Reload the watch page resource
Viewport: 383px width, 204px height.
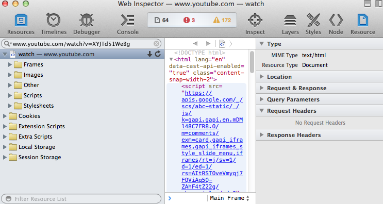(x=158, y=54)
